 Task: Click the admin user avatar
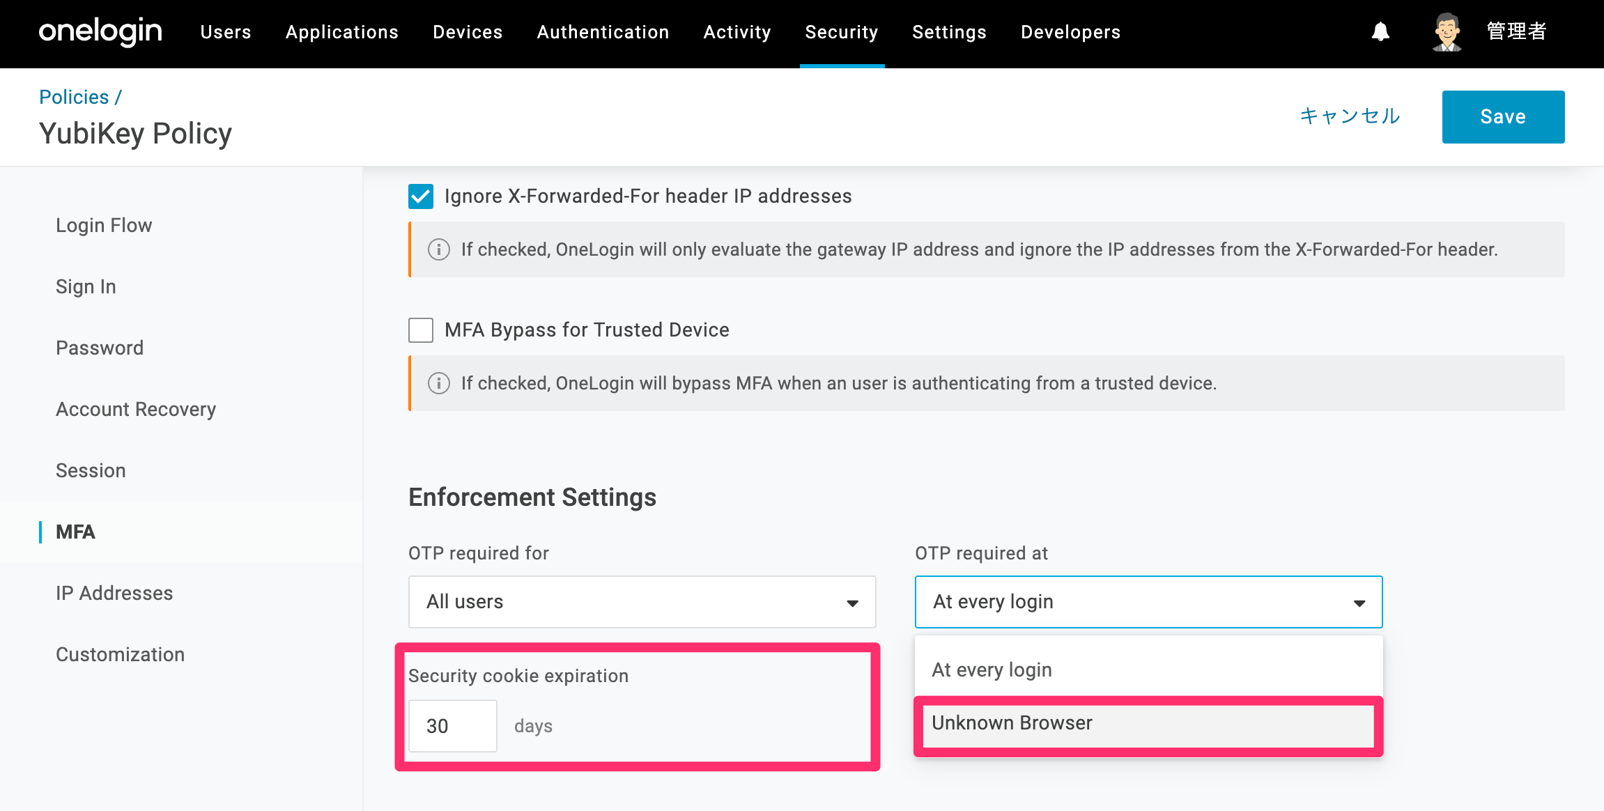(x=1447, y=32)
